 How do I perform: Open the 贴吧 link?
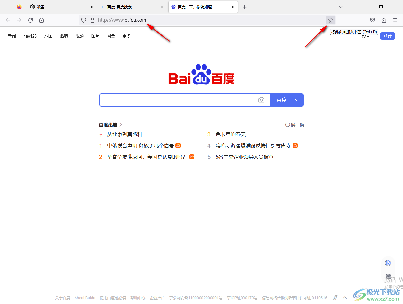click(x=64, y=36)
